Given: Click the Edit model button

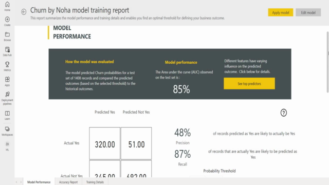Looking at the screenshot, I should click(x=308, y=12).
